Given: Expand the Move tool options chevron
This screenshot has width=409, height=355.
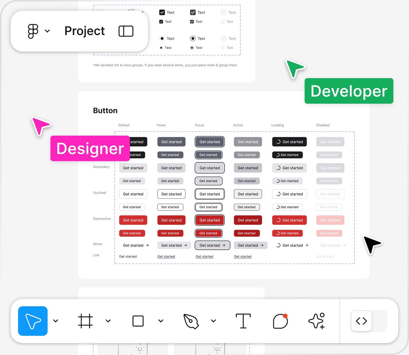Looking at the screenshot, I should [56, 321].
